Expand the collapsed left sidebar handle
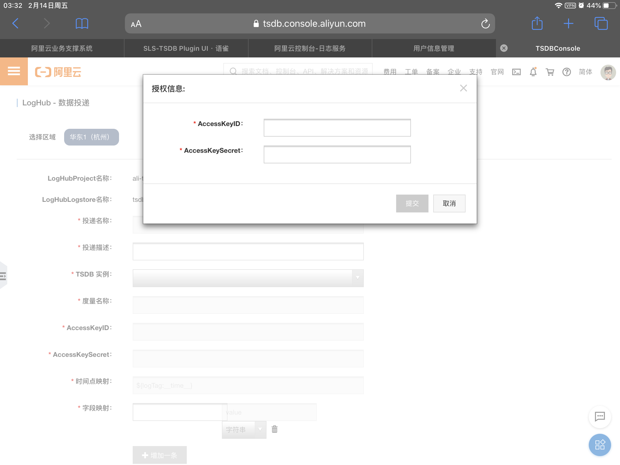Screen dimensions: 620x465 tap(3, 276)
